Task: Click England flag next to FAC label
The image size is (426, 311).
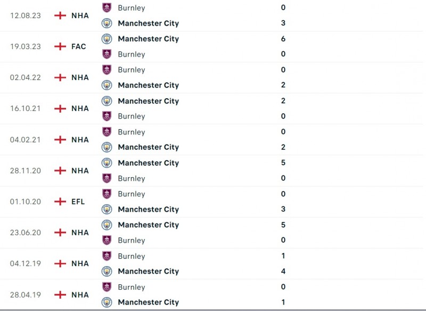Action: point(60,46)
